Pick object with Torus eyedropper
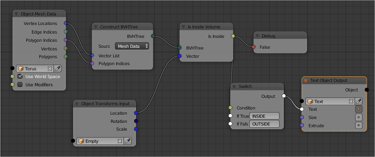Viewport: 375px width, 157px height. (x=57, y=69)
